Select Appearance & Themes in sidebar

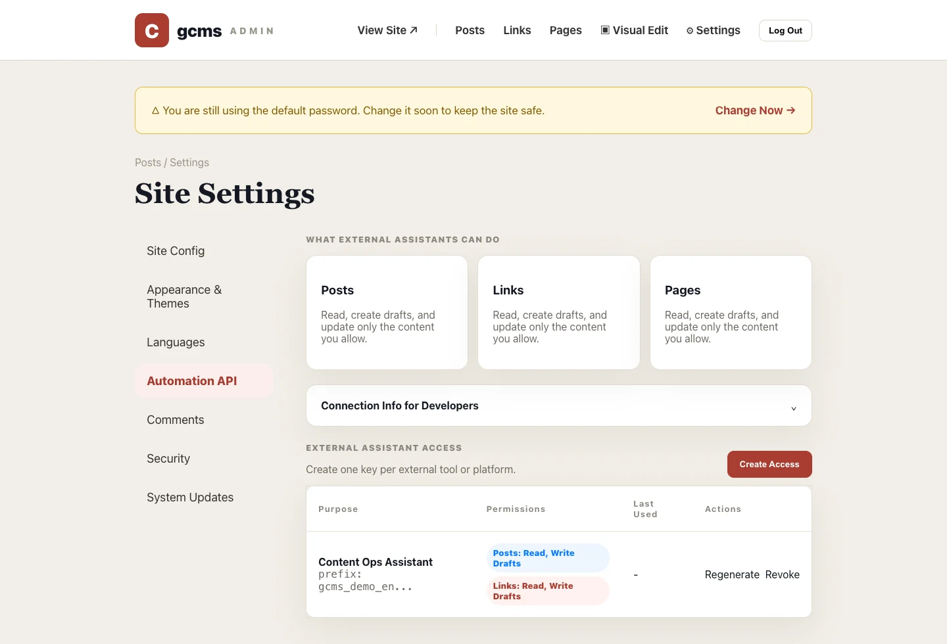(204, 296)
